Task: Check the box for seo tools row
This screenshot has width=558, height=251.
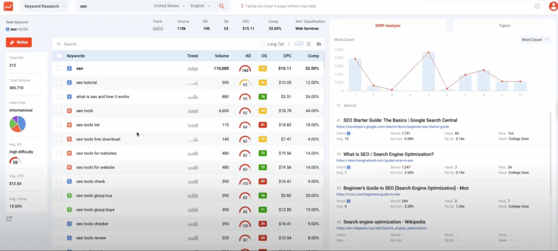Action: click(x=59, y=111)
